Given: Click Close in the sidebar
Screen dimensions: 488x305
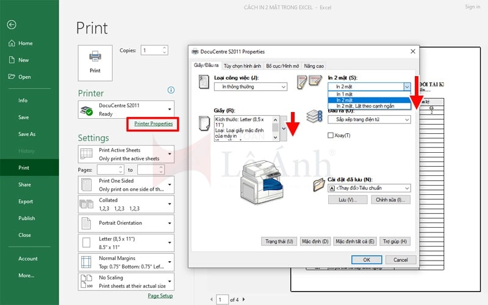Looking at the screenshot, I should coord(24,235).
